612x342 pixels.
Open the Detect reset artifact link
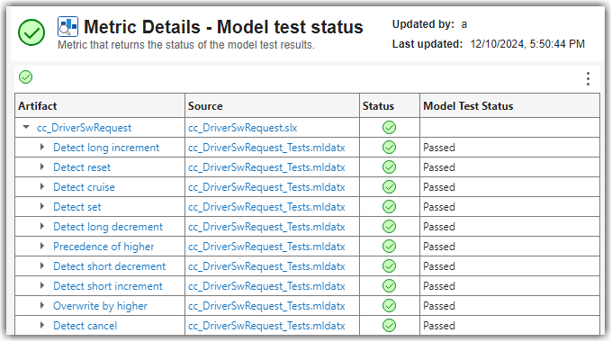coord(82,167)
